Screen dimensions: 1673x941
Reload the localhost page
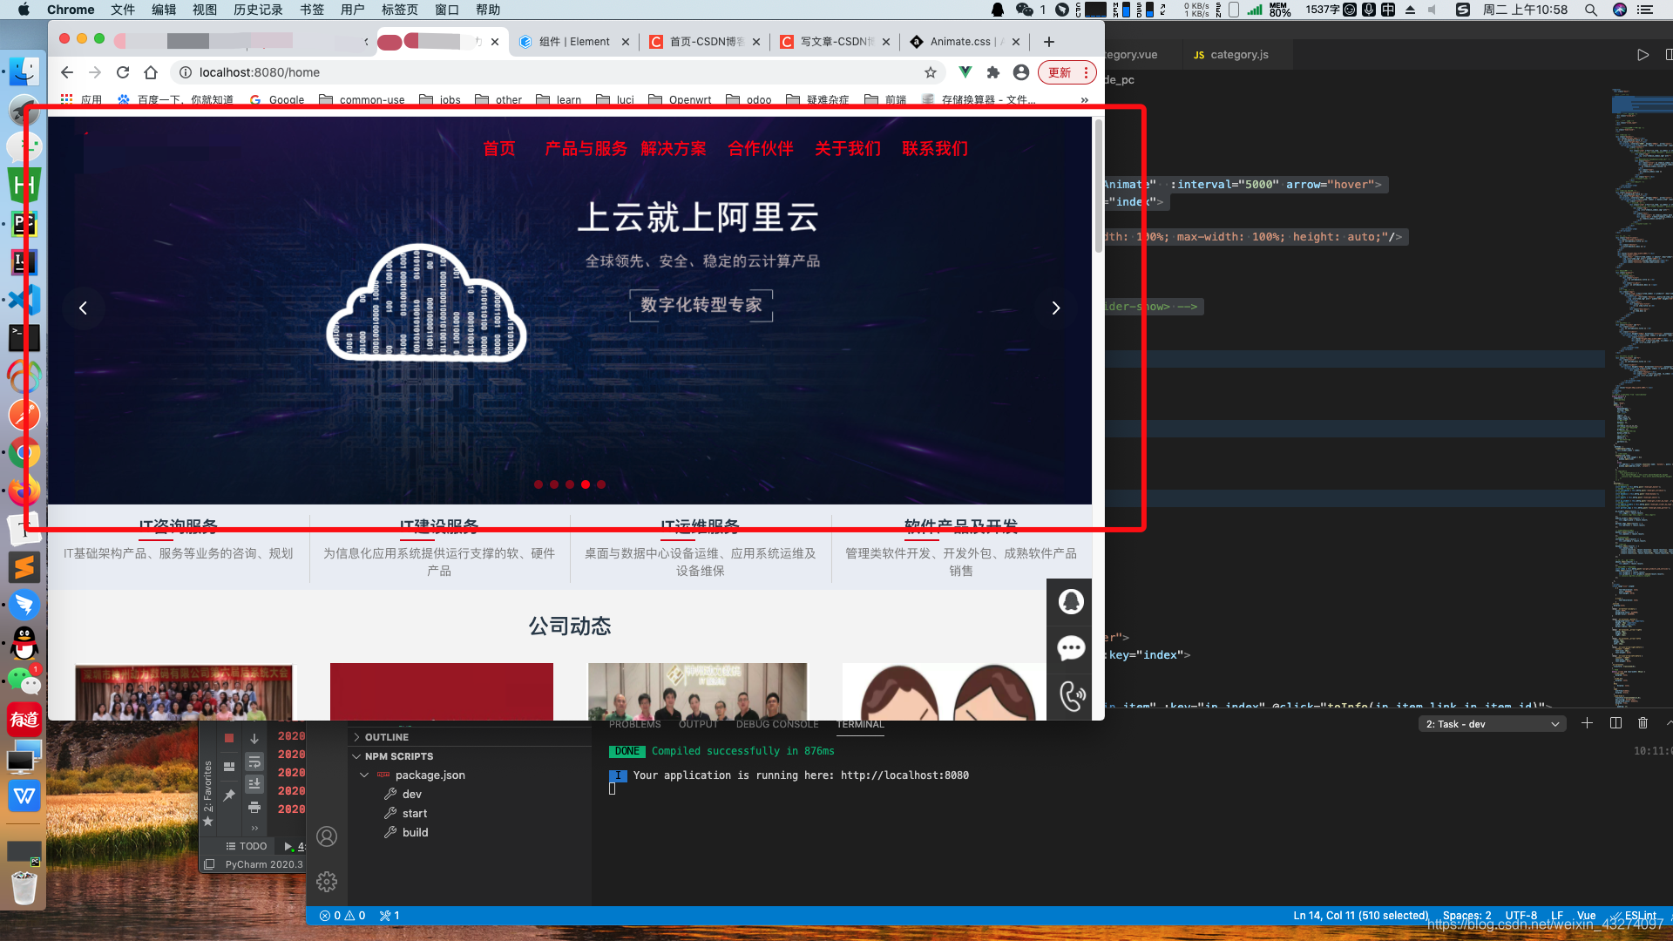[x=123, y=72]
